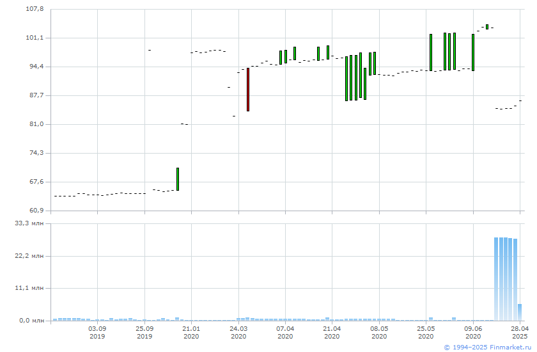Click the 33,3 млн volume axis label
537x352 pixels.
pos(29,223)
